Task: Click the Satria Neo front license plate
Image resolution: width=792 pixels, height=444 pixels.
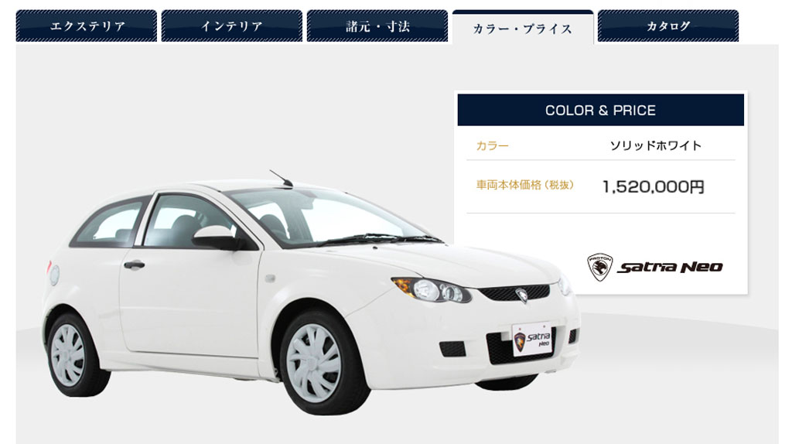Action: coord(532,340)
